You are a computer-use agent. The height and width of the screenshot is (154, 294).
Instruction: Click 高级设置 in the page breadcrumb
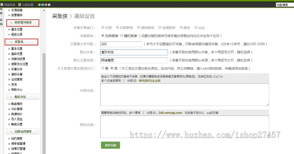tap(85, 16)
